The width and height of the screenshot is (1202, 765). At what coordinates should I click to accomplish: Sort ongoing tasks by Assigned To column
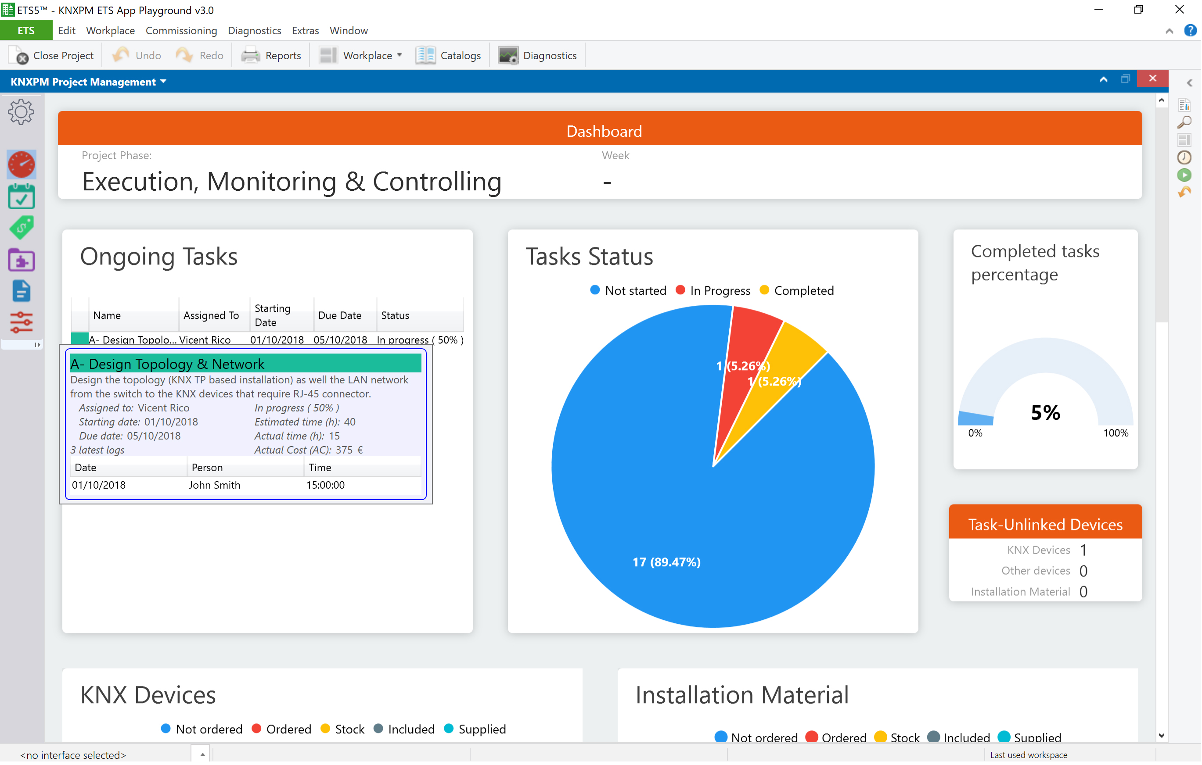[215, 316]
